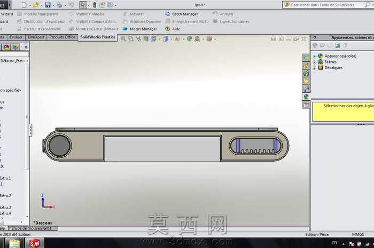Switch to the Evaluer tab
This screenshot has width=374, height=248.
point(16,37)
